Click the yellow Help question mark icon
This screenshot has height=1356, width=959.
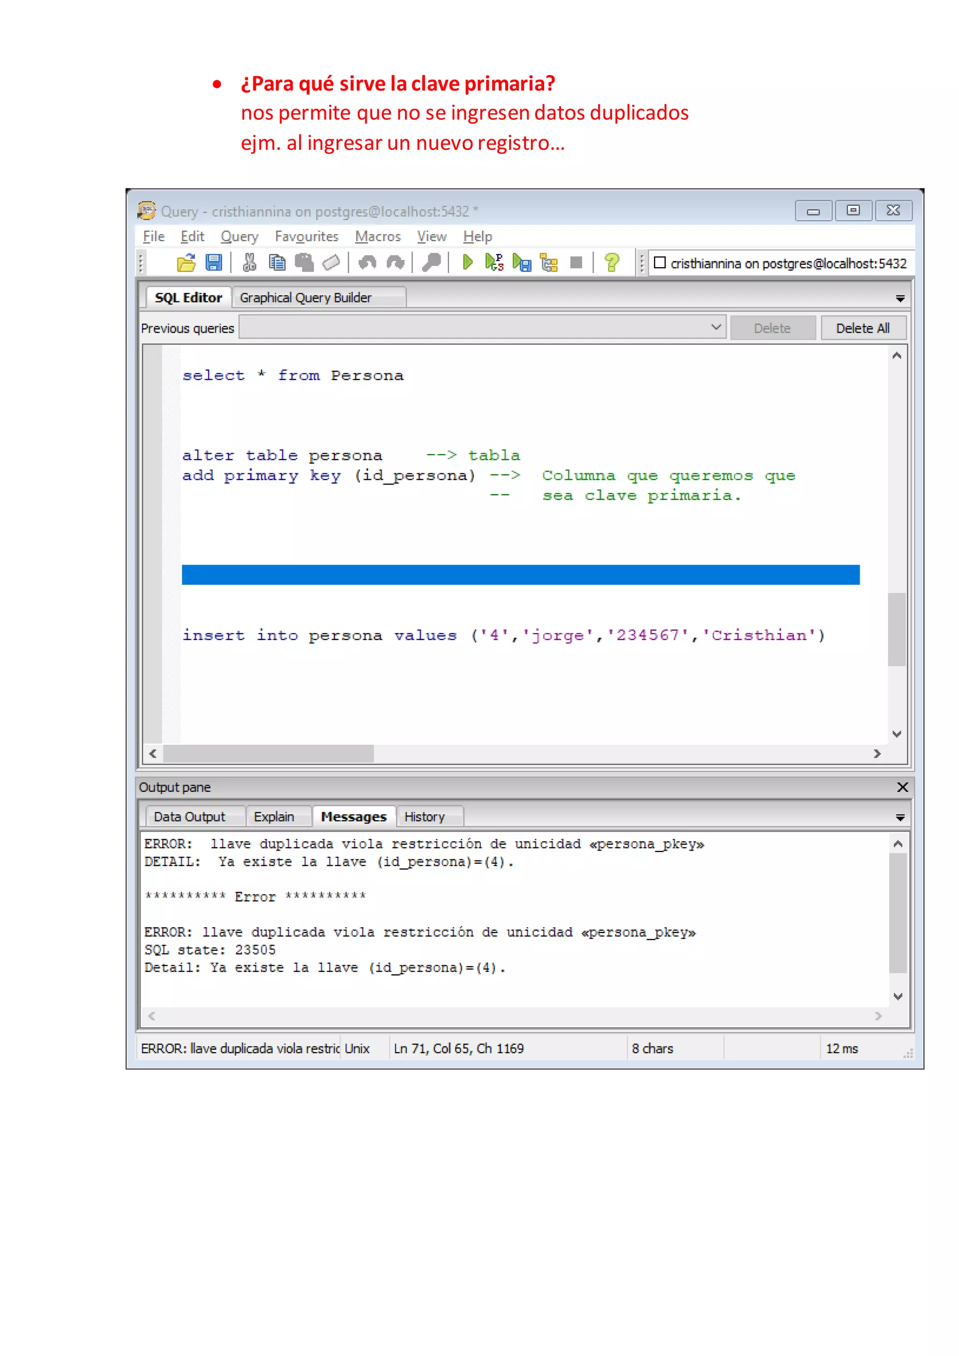pyautogui.click(x=612, y=262)
